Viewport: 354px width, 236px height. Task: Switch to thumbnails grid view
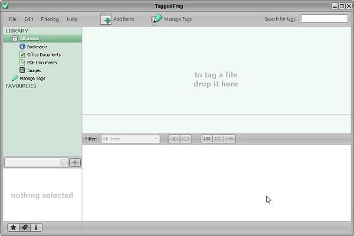(207, 139)
